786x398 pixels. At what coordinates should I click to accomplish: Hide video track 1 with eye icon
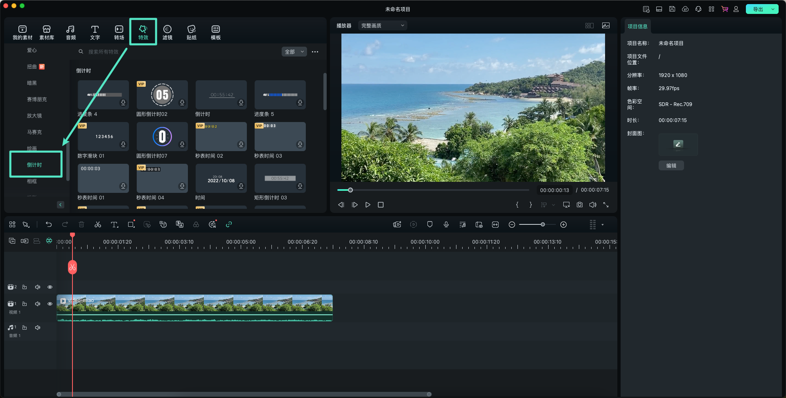(50, 304)
